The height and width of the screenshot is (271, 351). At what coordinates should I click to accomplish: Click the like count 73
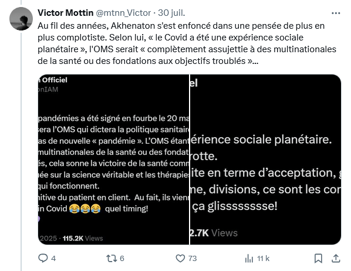tap(193, 259)
